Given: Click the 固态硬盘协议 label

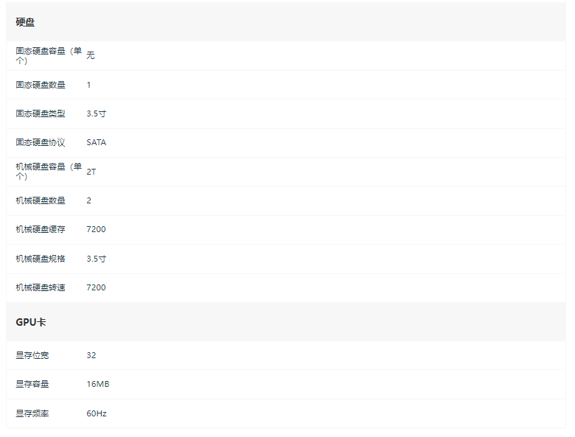Looking at the screenshot, I should point(41,142).
